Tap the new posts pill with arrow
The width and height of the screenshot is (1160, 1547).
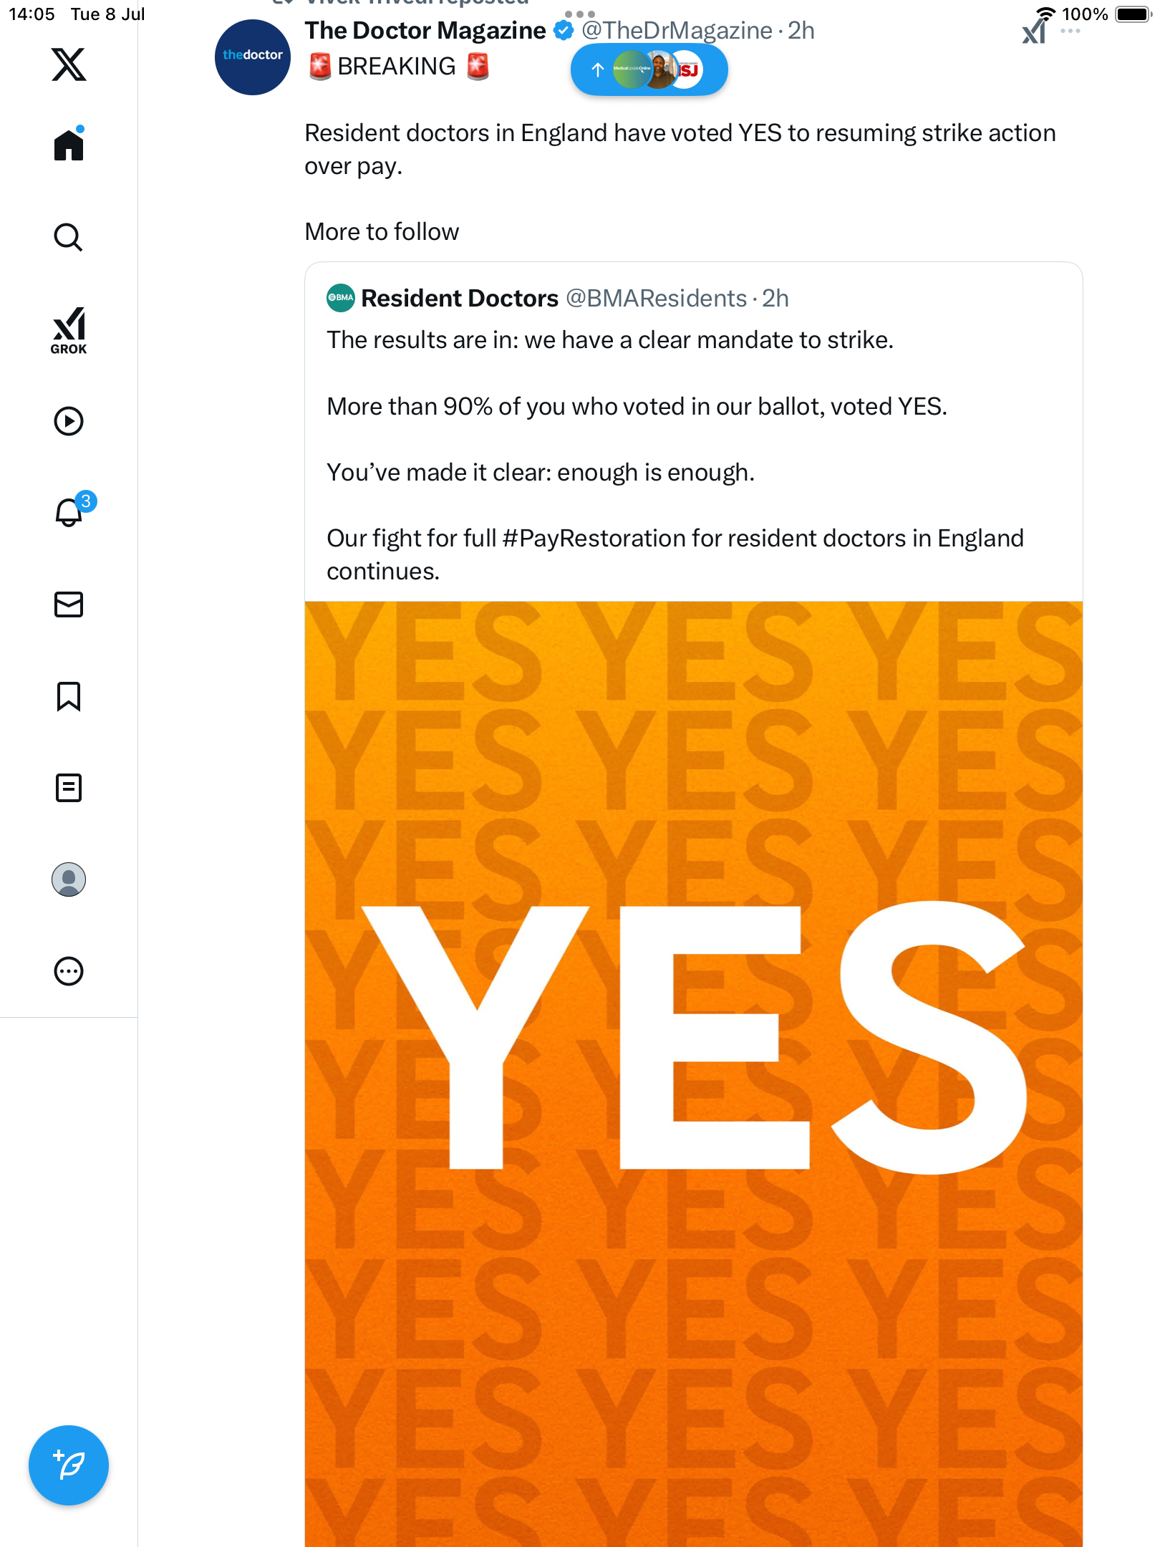click(x=649, y=69)
